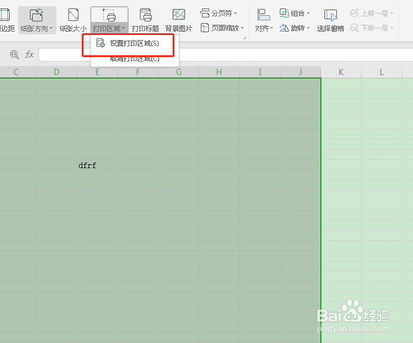413x343 pixels.
Task: Expand the page zoom (页面缩放) dropdown arrow
Action: (242, 28)
